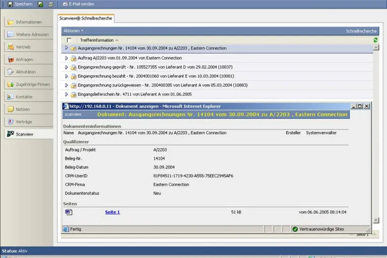Expand the Eingangsrechnung zurückgewiesen row
The width and height of the screenshot is (387, 258).
point(67,85)
